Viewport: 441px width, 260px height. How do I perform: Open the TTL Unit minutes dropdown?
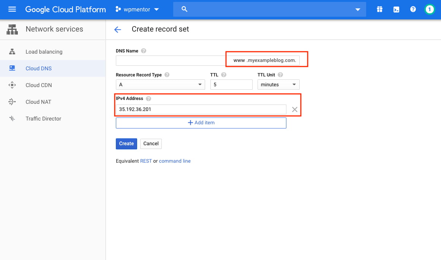click(x=278, y=84)
